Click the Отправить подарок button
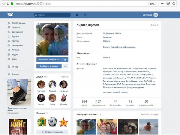 click(52, 132)
